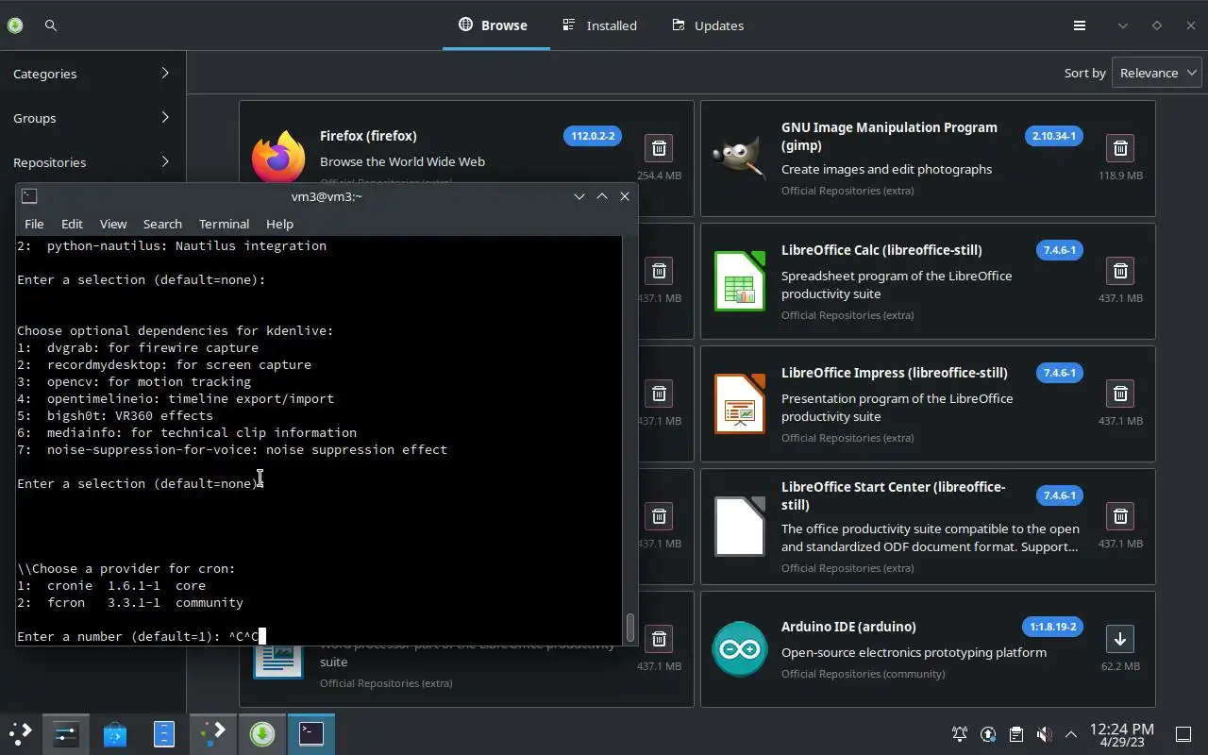Click trash button for LibreOffice Impress
Screen dimensions: 1208x755
1120,394
